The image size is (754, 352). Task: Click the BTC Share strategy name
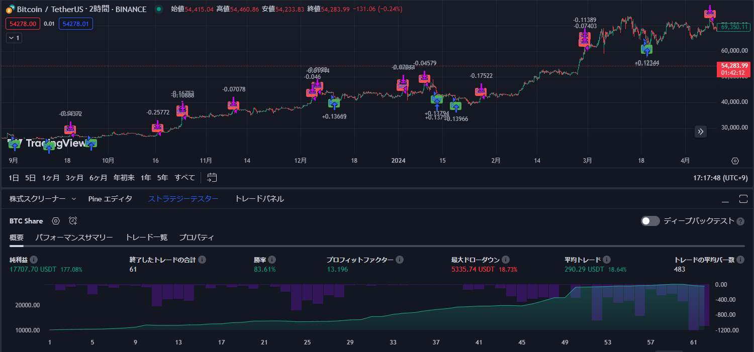pyautogui.click(x=26, y=221)
